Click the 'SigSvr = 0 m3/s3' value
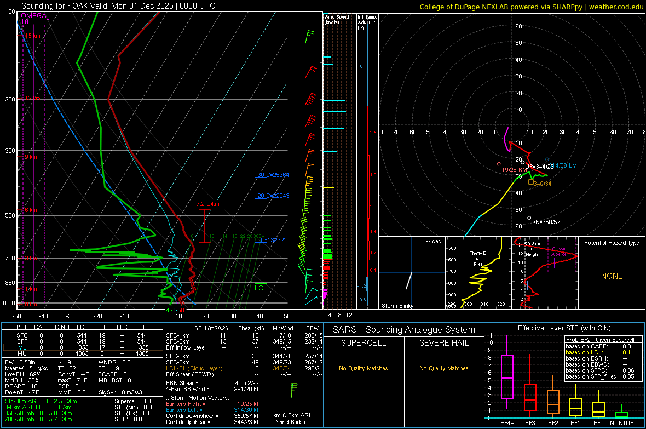This screenshot has width=646, height=429. click(120, 393)
